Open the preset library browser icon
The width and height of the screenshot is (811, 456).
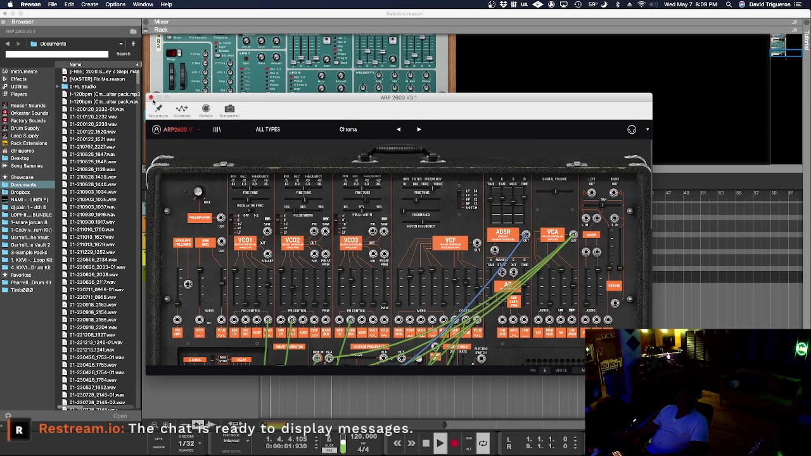tap(217, 129)
